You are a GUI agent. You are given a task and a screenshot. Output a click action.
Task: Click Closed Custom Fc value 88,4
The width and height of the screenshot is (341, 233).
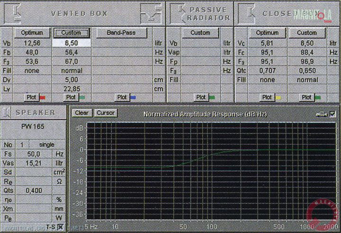[x=307, y=52]
